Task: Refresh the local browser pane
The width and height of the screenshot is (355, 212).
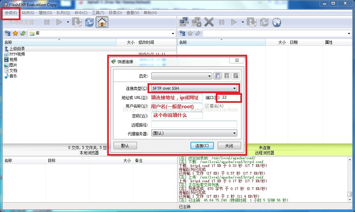Action: pos(89,22)
